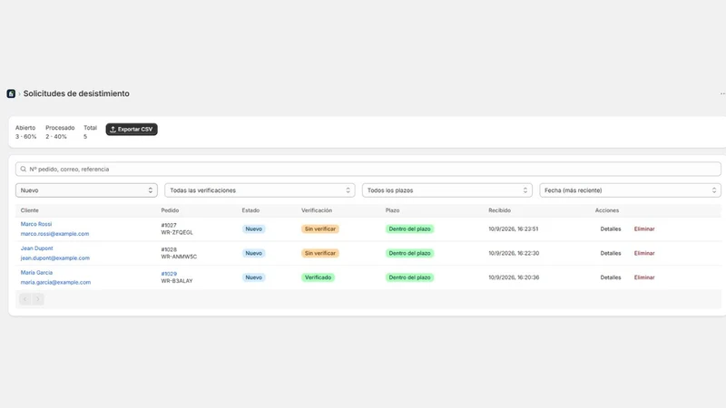The height and width of the screenshot is (408, 726).
Task: Click order #1027 text
Action: coord(169,225)
